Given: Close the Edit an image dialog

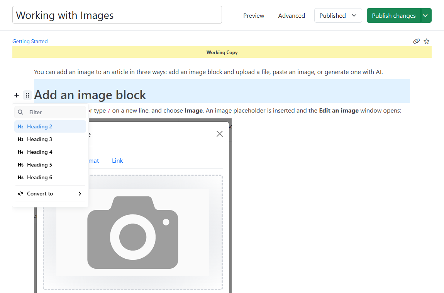Looking at the screenshot, I should click(x=219, y=134).
